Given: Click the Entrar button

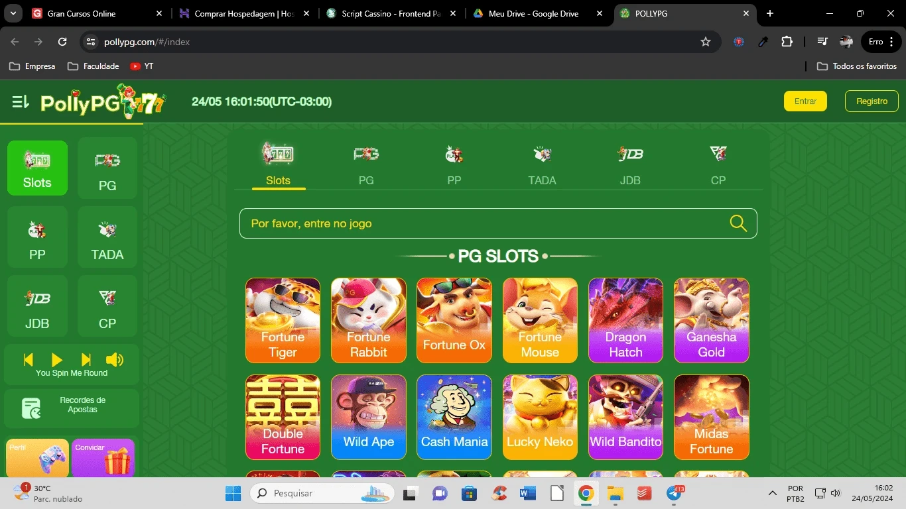Looking at the screenshot, I should click(805, 101).
